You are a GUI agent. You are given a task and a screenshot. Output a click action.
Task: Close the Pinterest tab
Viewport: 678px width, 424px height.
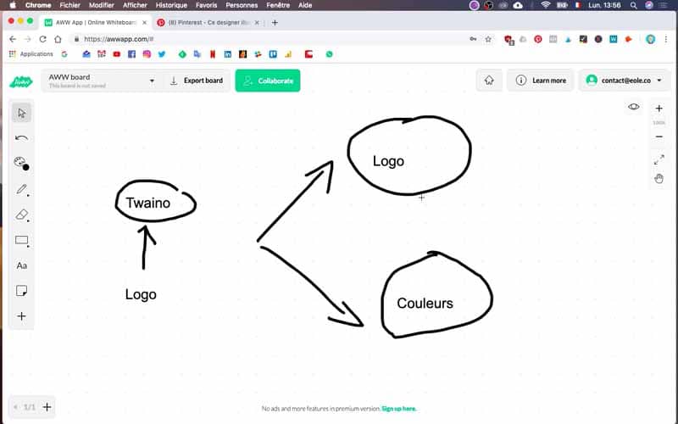(257, 23)
